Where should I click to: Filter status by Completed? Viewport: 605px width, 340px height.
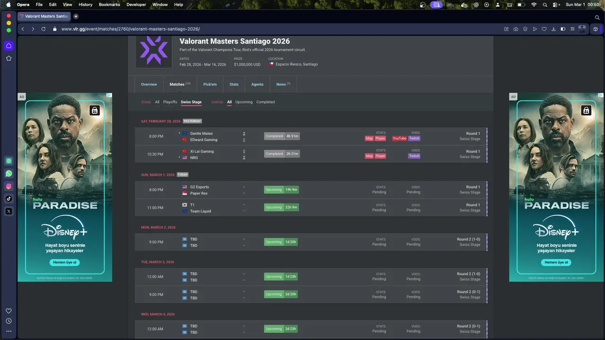(266, 102)
